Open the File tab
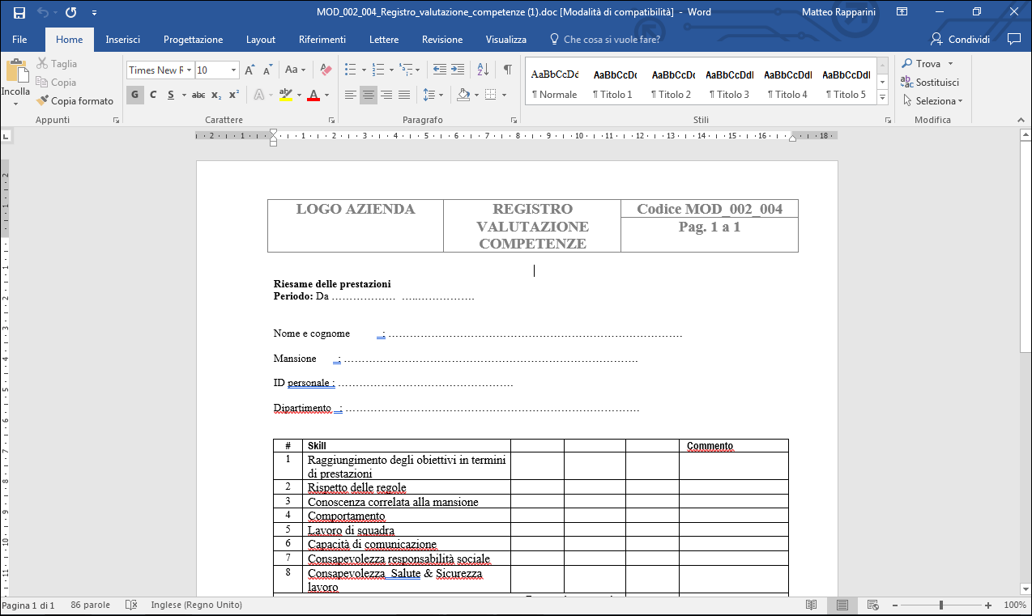The width and height of the screenshot is (1032, 616). [19, 40]
